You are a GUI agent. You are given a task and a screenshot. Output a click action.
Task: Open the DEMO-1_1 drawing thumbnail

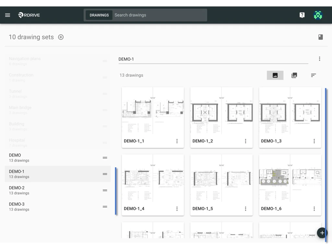153,111
